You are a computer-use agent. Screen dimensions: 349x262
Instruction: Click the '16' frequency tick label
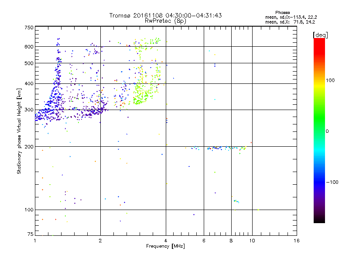297,241
